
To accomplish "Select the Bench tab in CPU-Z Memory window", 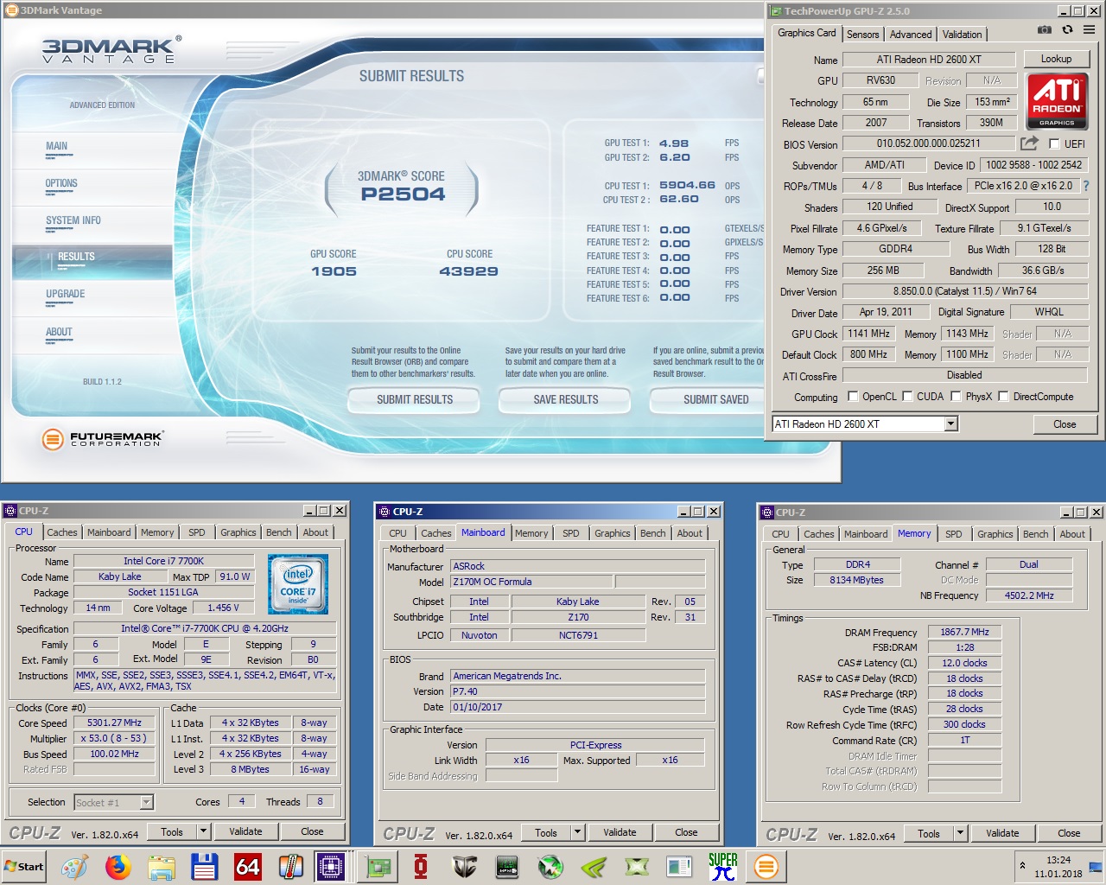I will coord(1035,534).
